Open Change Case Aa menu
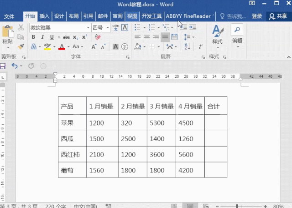 [x=78, y=46]
